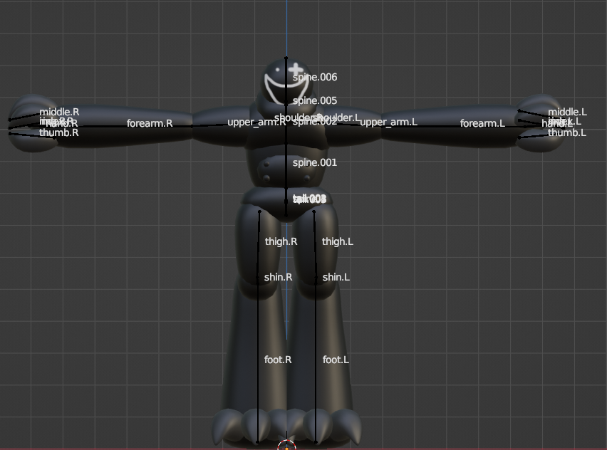Click the spine.005 bone label
This screenshot has height=450, width=607.
pos(315,101)
